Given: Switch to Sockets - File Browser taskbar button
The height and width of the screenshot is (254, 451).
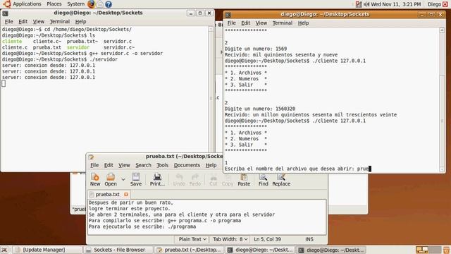Looking at the screenshot, I should click(x=119, y=250).
